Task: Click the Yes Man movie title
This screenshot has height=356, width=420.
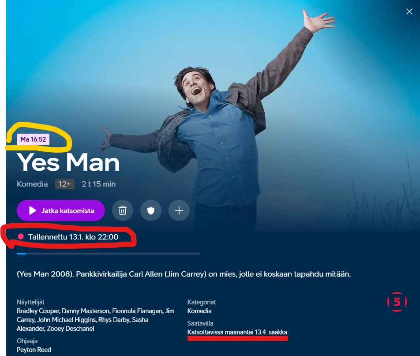Action: pos(68,162)
